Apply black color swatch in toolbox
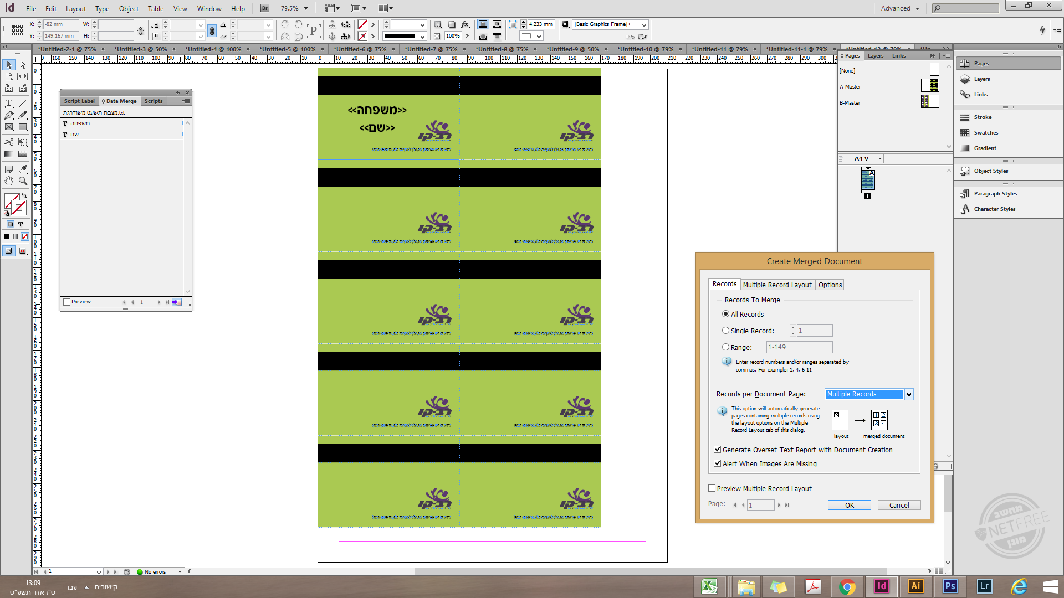 pyautogui.click(x=7, y=236)
